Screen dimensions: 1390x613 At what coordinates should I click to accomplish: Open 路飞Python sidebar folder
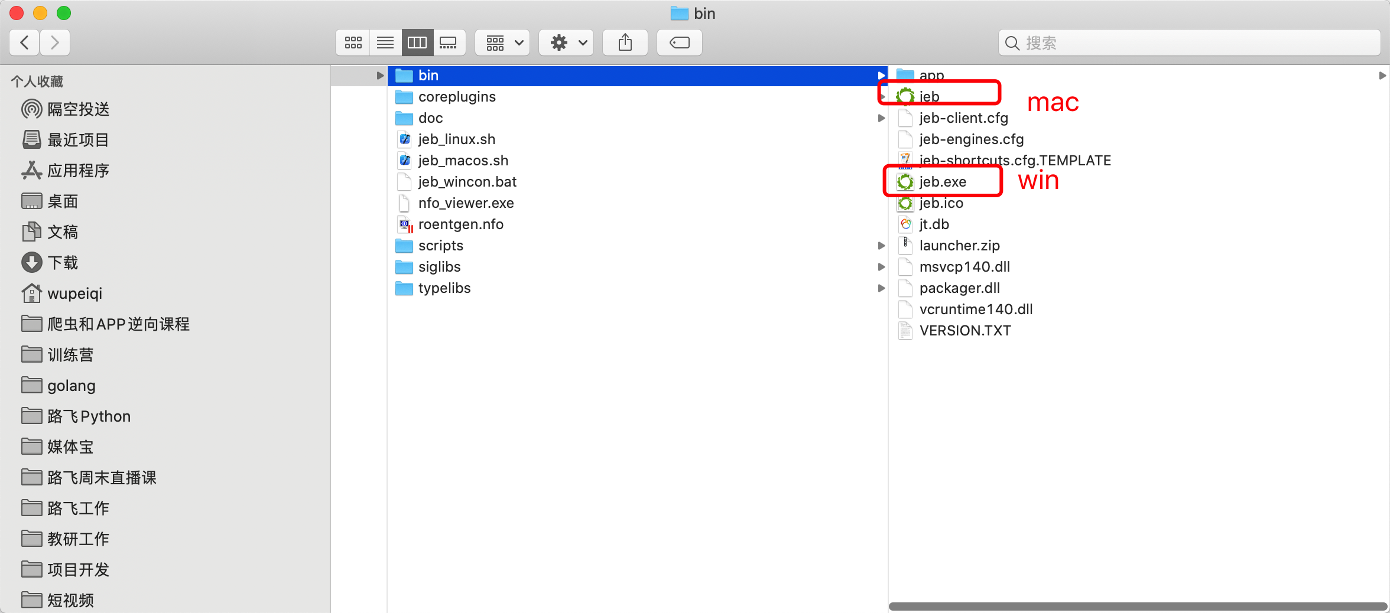point(76,416)
